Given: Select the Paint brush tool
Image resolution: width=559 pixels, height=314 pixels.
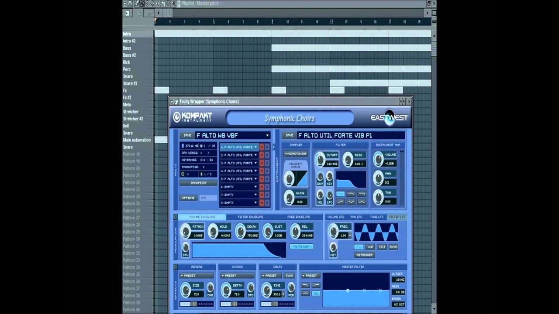Looking at the screenshot, I should [x=142, y=3].
